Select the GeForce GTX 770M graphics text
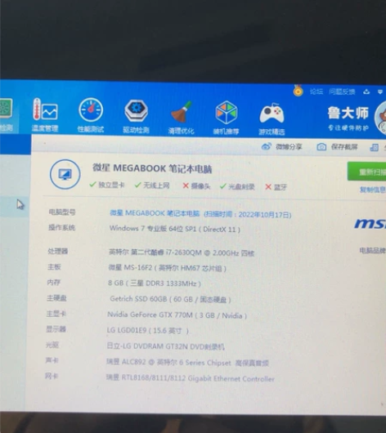386x433 pixels. coord(177,315)
